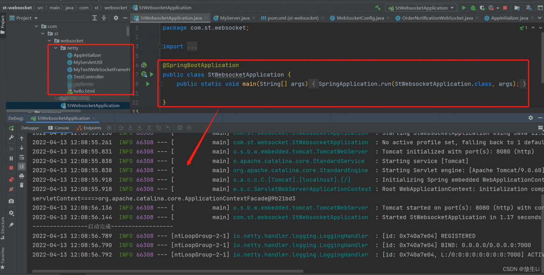Toggle scroll to end in console
544x275 pixels.
22,167
